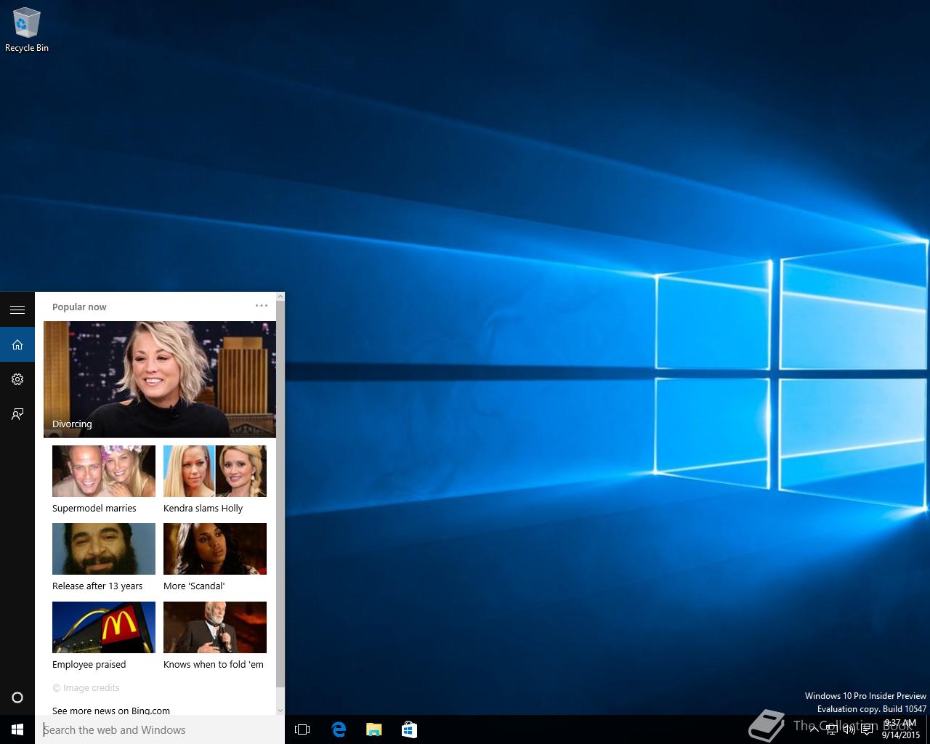
Task: Open the More 'Scandal' thumbnail
Action: click(x=215, y=549)
